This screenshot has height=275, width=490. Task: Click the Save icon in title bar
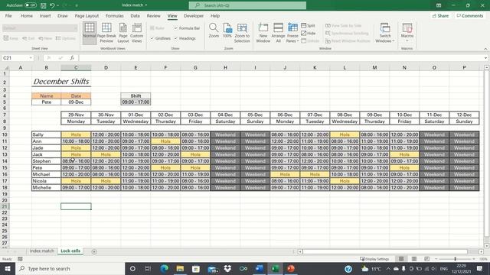point(43,5)
